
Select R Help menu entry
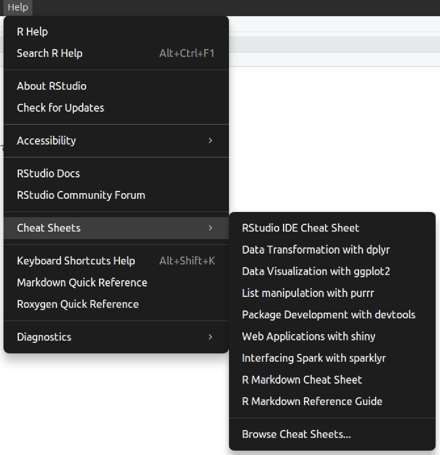pos(116,32)
